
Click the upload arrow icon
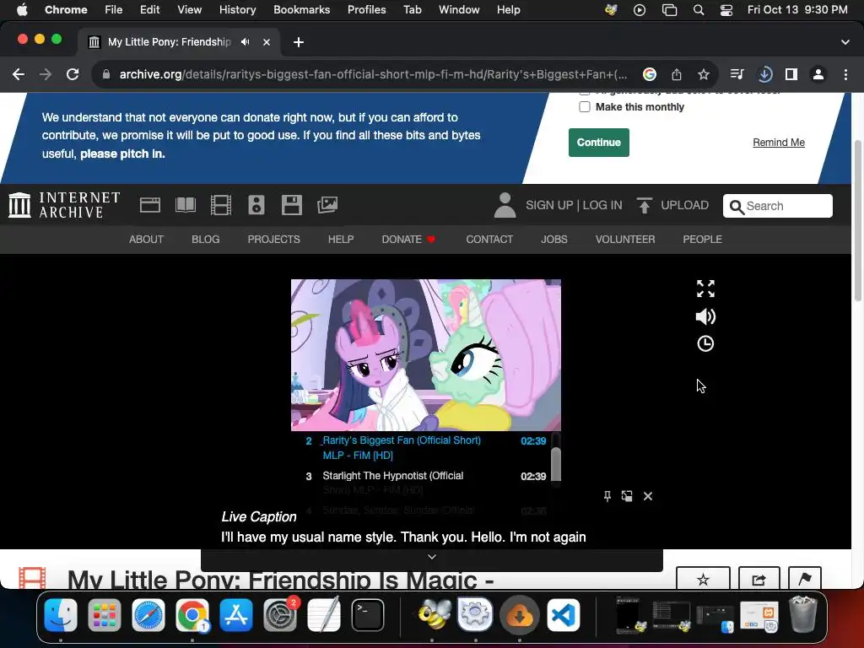coord(644,205)
